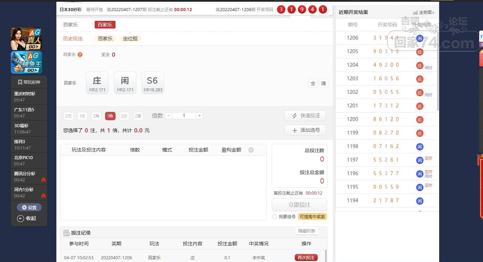
Task: Click 河内1分彩 hot flame icon
Action: click(x=43, y=196)
